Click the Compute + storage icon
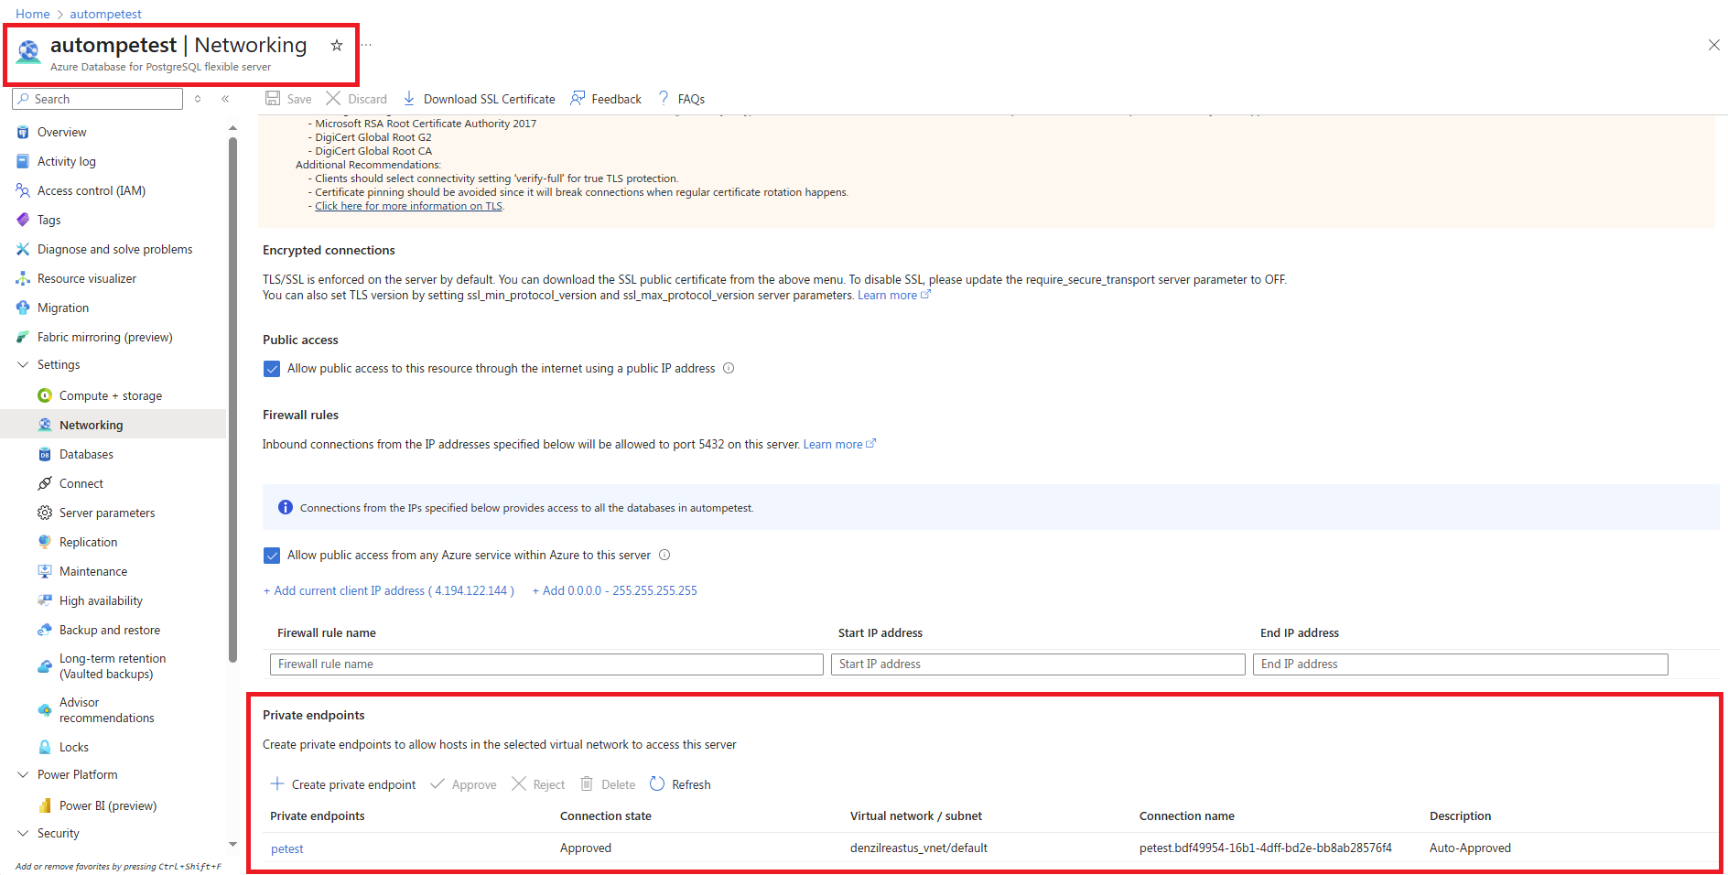 [45, 396]
